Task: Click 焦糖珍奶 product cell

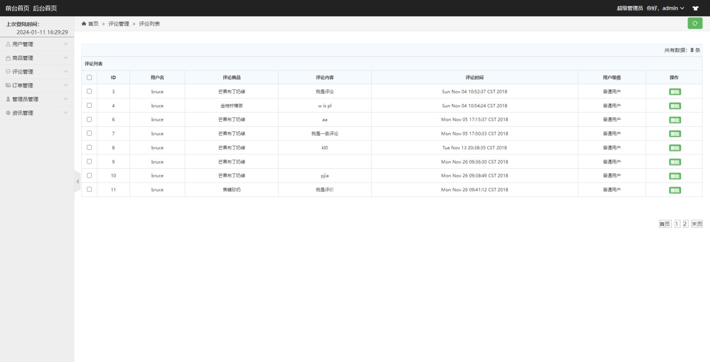Action: click(x=232, y=190)
